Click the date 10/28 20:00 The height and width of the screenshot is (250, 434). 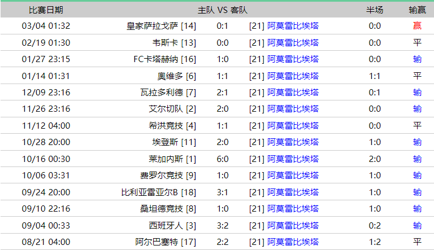pyautogui.click(x=46, y=142)
